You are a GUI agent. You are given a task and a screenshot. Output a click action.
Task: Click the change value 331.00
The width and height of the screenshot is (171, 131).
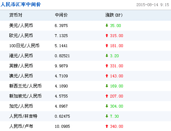coord(116,66)
